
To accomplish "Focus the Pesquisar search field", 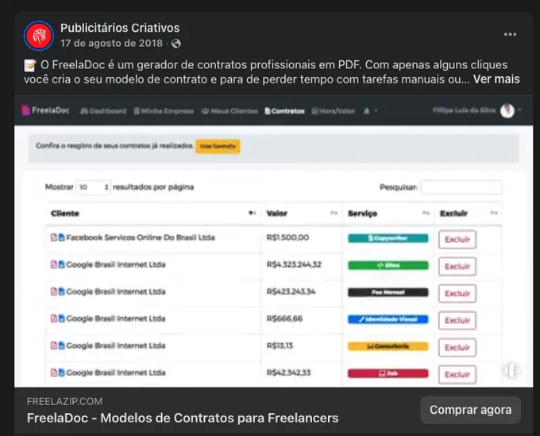I will pyautogui.click(x=461, y=187).
